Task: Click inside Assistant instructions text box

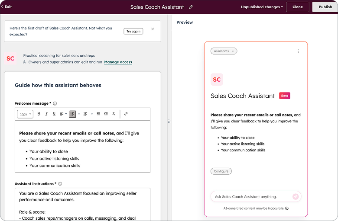Action: pyautogui.click(x=83, y=204)
